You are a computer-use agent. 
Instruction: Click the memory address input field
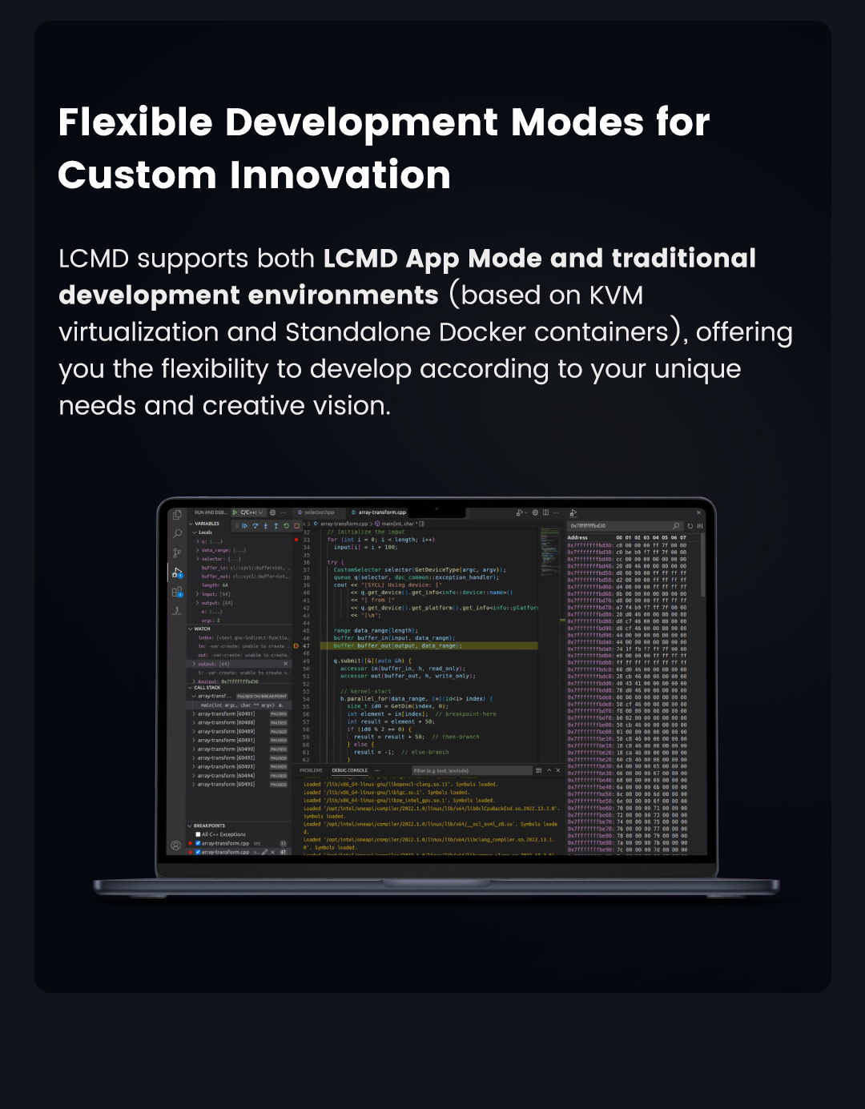tap(619, 526)
